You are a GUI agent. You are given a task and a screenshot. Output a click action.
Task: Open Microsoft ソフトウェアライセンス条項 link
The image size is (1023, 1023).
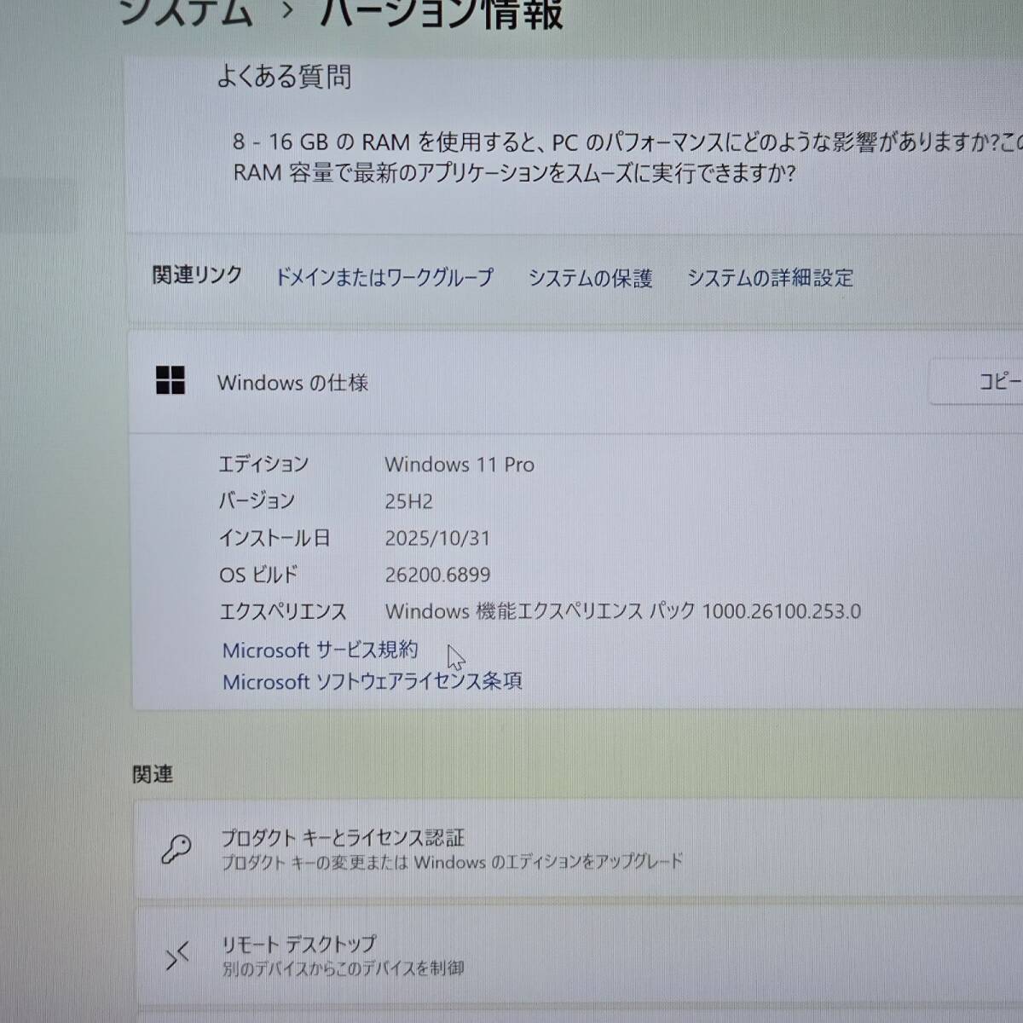372,681
